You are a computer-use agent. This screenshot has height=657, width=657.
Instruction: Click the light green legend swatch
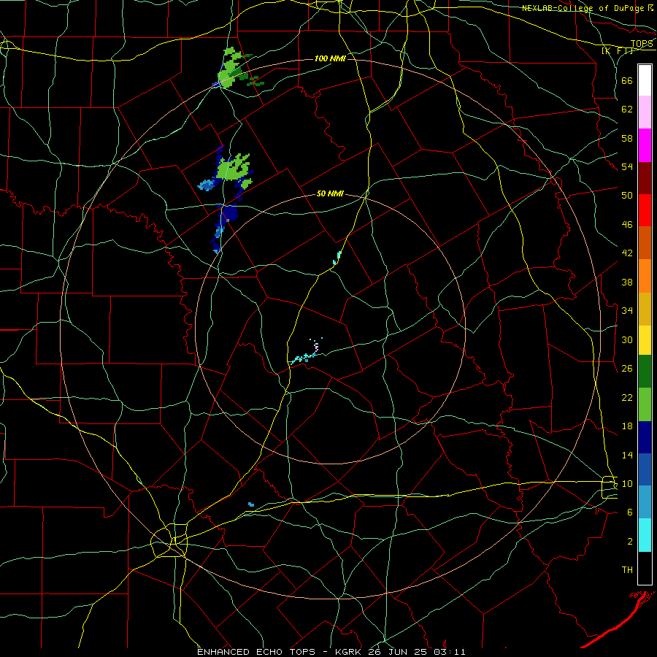pyautogui.click(x=645, y=404)
